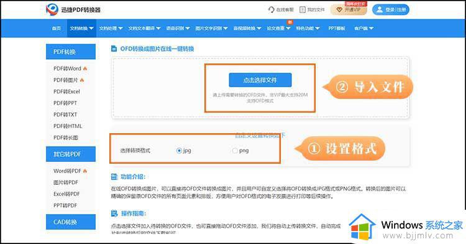This screenshot has width=466, height=244.
Task: Choose 图片转PDF in sidebar
Action: pos(65,182)
